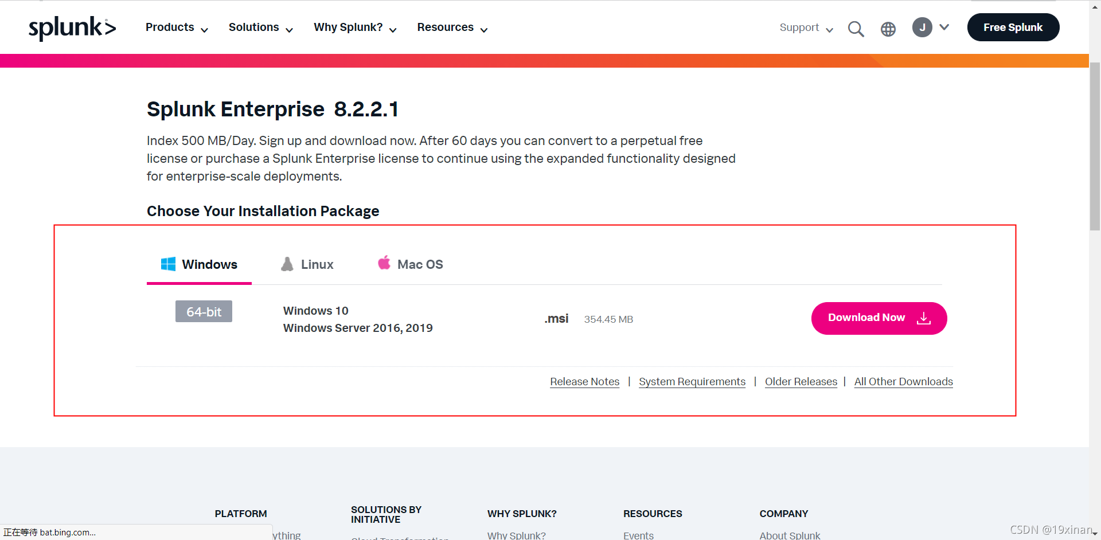Open the search magnifier icon
The image size is (1101, 540).
(x=856, y=29)
